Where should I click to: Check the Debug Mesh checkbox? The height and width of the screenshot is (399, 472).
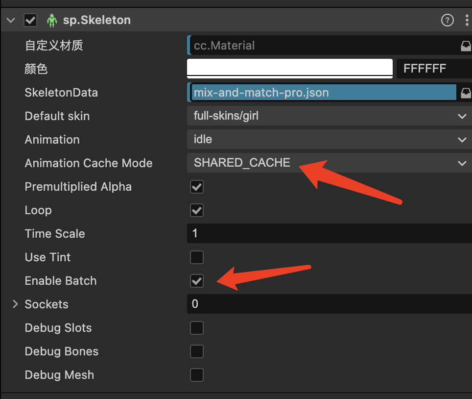197,375
